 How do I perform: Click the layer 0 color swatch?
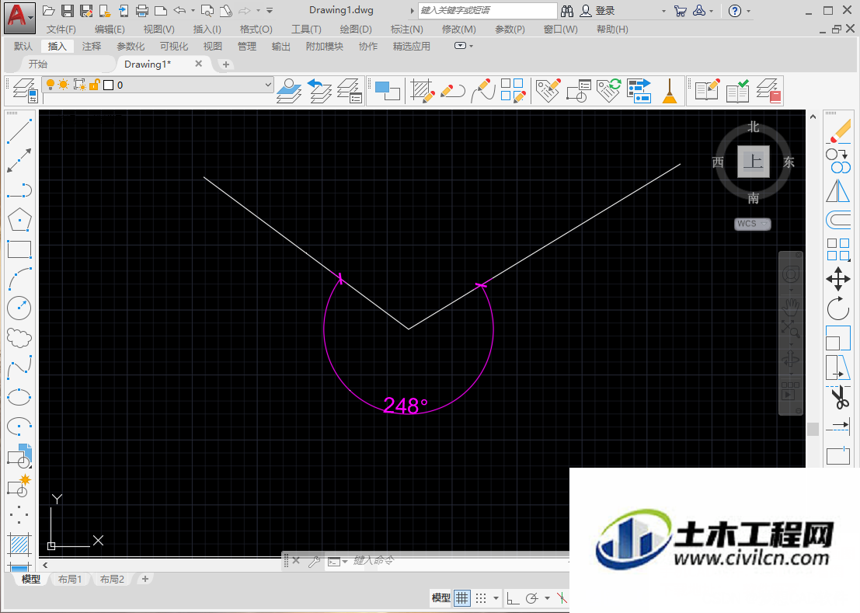[x=108, y=85]
